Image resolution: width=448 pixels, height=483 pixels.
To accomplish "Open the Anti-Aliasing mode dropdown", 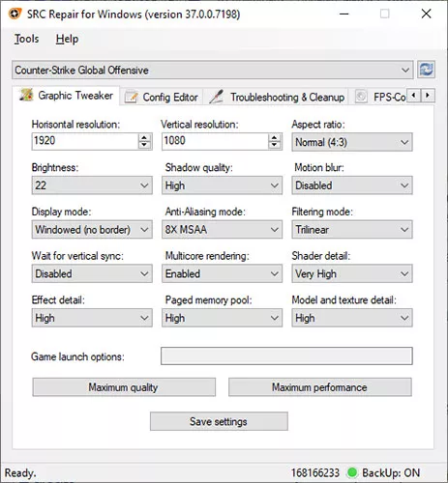I will (222, 230).
